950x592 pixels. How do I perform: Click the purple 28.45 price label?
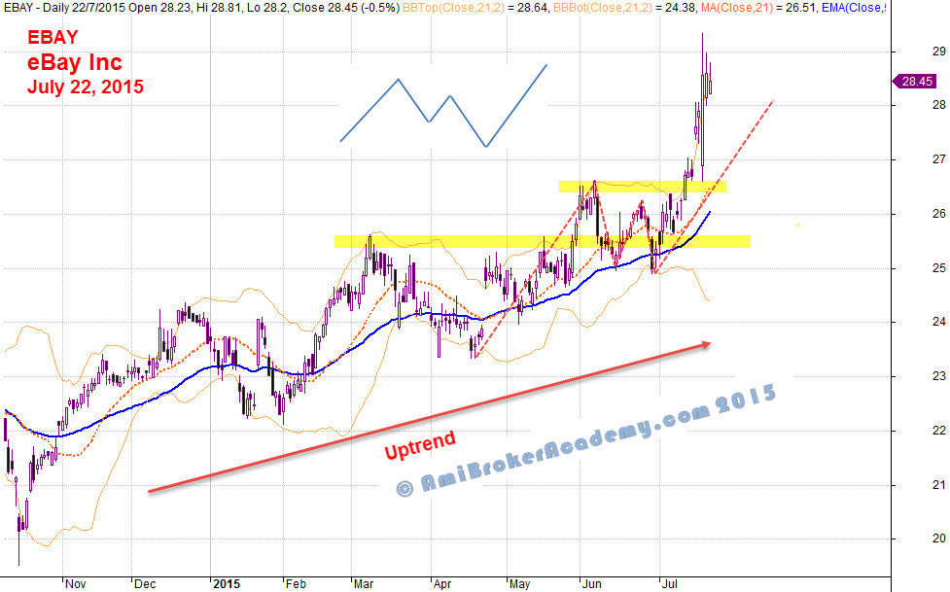coord(915,82)
